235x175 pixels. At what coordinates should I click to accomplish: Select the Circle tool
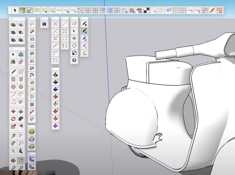[13, 87]
